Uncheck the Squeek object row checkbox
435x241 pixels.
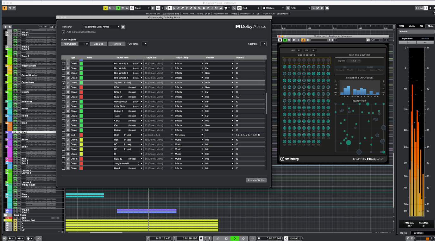pyautogui.click(x=64, y=83)
